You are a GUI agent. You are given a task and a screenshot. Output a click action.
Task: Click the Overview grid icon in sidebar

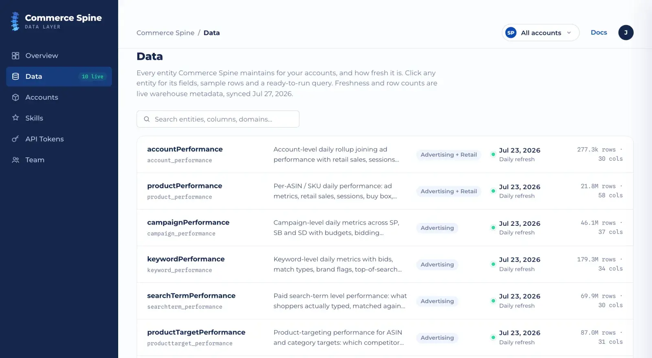click(x=15, y=56)
